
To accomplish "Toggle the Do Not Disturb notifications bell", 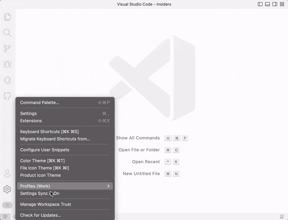I will [x=282, y=216].
